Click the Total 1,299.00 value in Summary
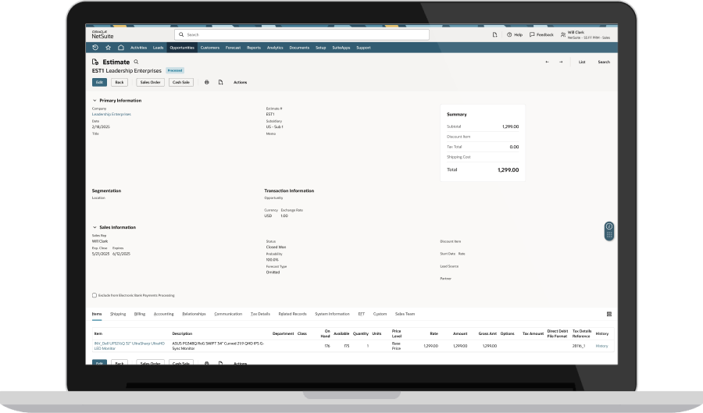Viewport: 703px width, 413px height. pyautogui.click(x=508, y=169)
